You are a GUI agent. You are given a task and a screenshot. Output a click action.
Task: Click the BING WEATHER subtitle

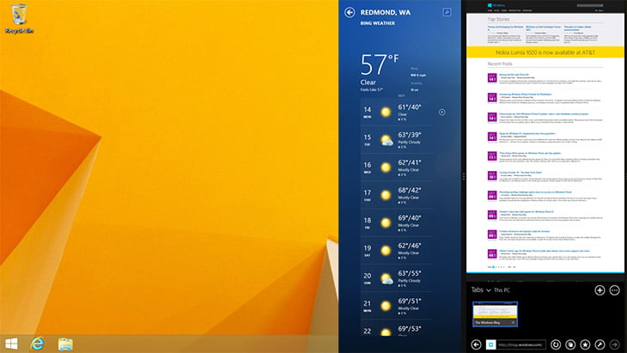tap(377, 23)
